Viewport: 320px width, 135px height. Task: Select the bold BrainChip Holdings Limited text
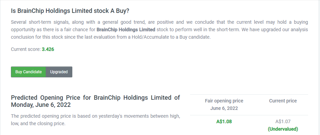pos(126,30)
